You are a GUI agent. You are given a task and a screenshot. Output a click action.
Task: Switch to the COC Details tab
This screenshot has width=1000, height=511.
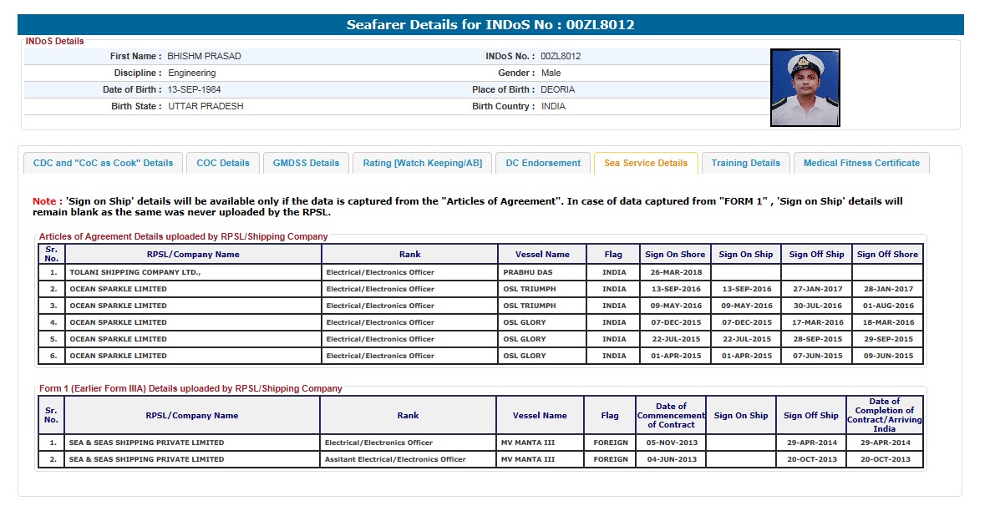[223, 163]
